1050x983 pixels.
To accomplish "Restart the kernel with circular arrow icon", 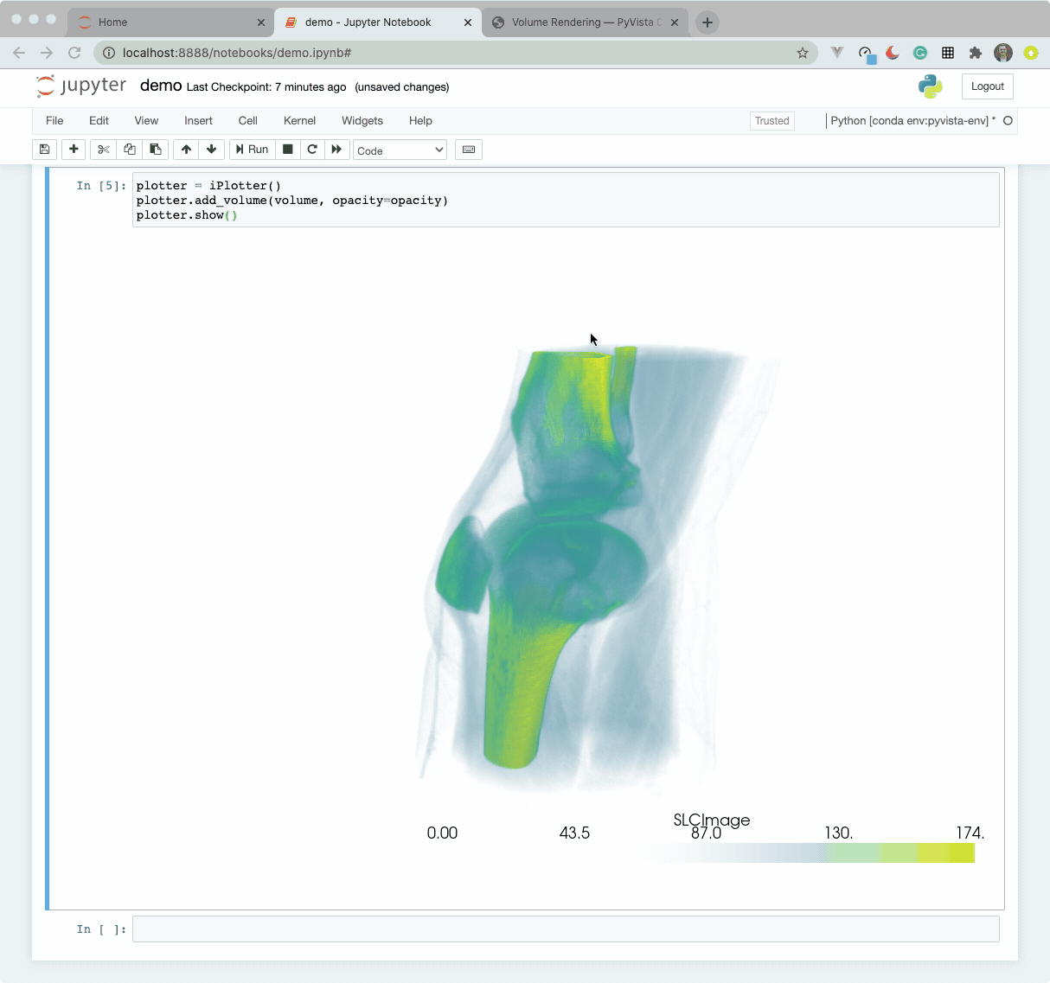I will tap(312, 150).
